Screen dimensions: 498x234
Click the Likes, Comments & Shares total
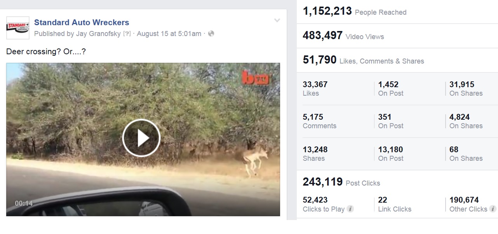[x=363, y=60]
